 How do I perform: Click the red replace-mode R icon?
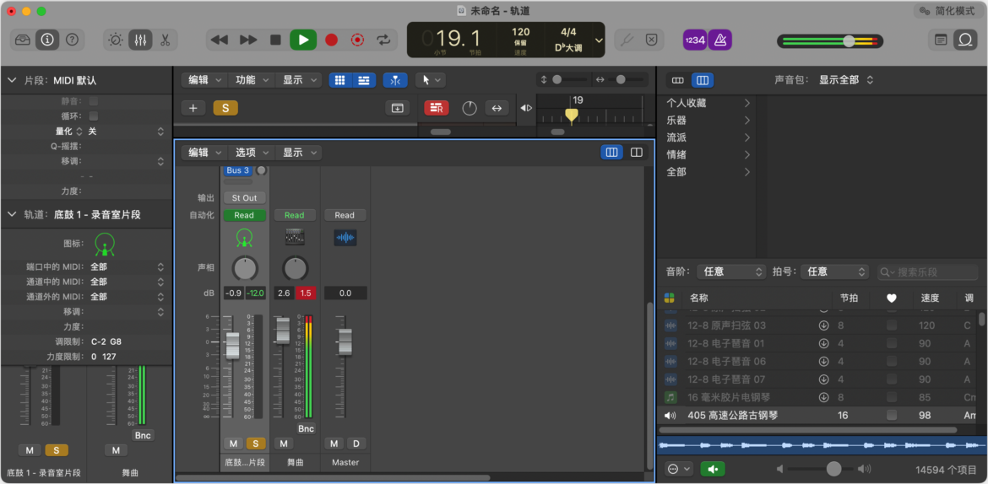pyautogui.click(x=436, y=108)
